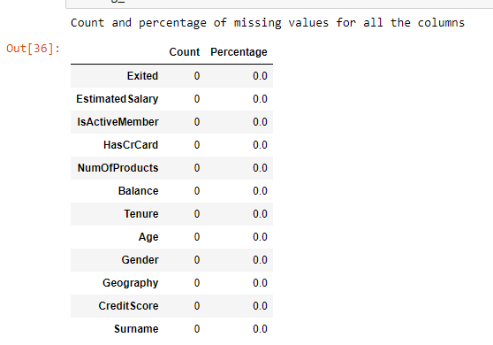Click the Balance row label
This screenshot has height=345, width=493.
pos(139,191)
